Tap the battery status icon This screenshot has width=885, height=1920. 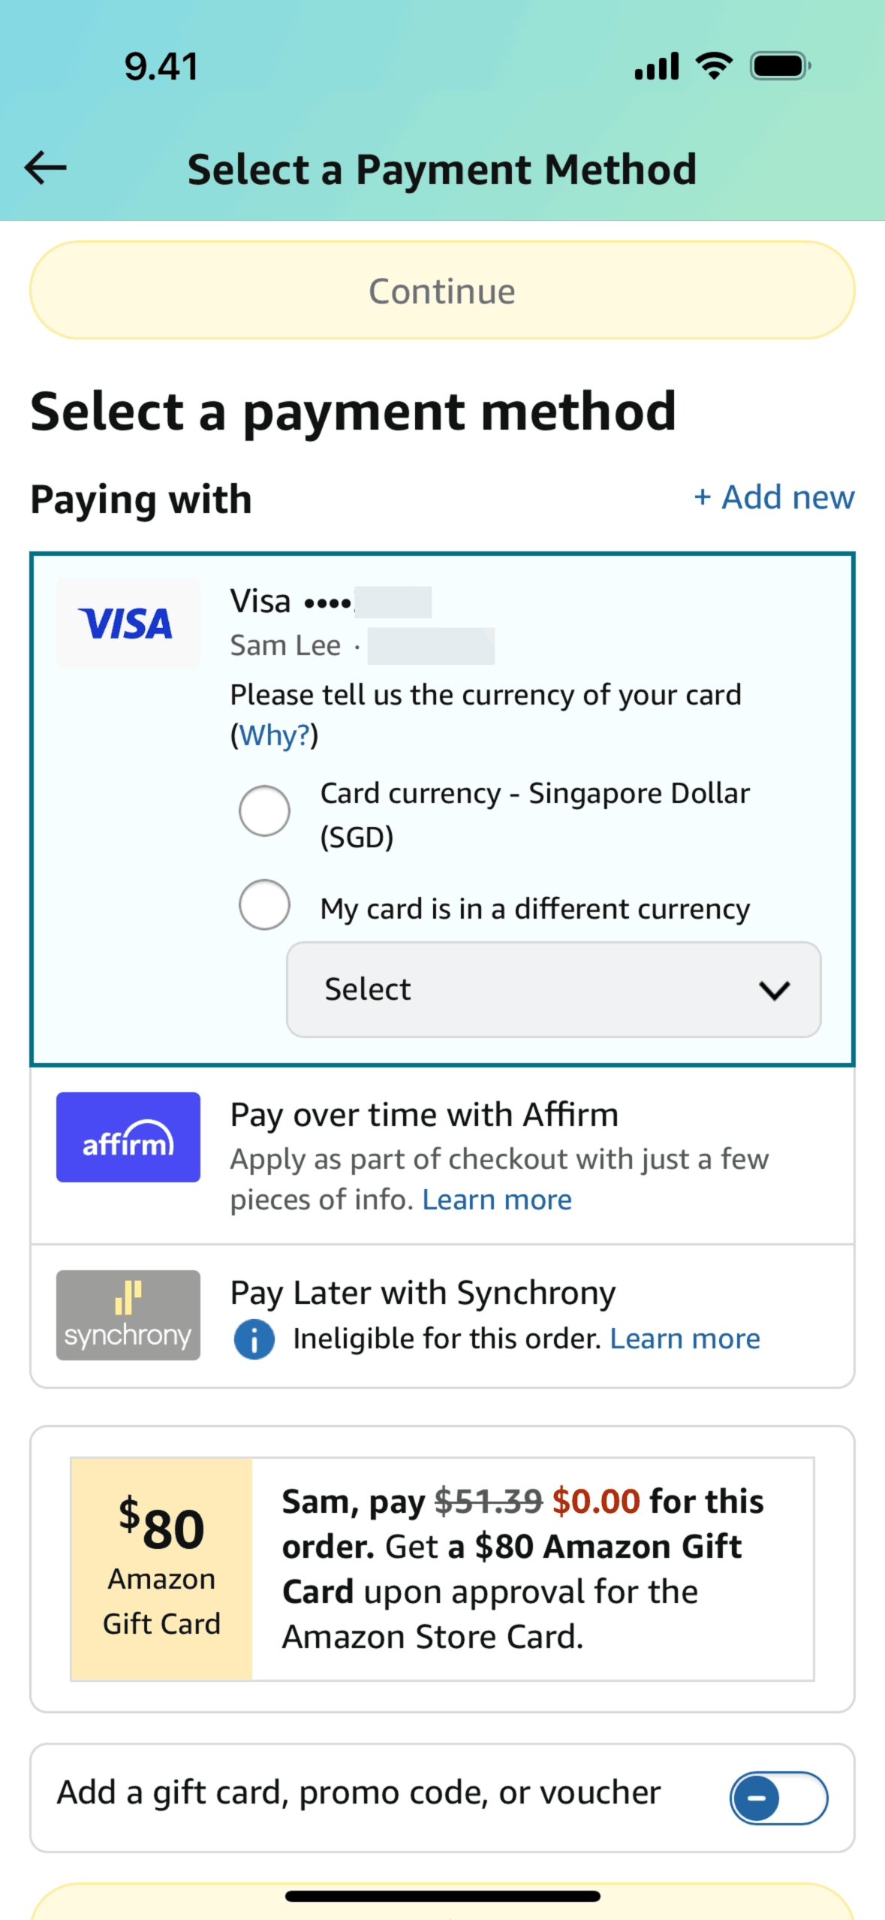(x=781, y=66)
